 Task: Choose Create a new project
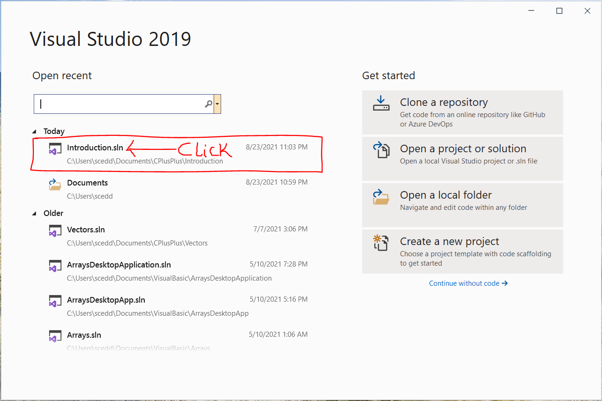click(462, 252)
